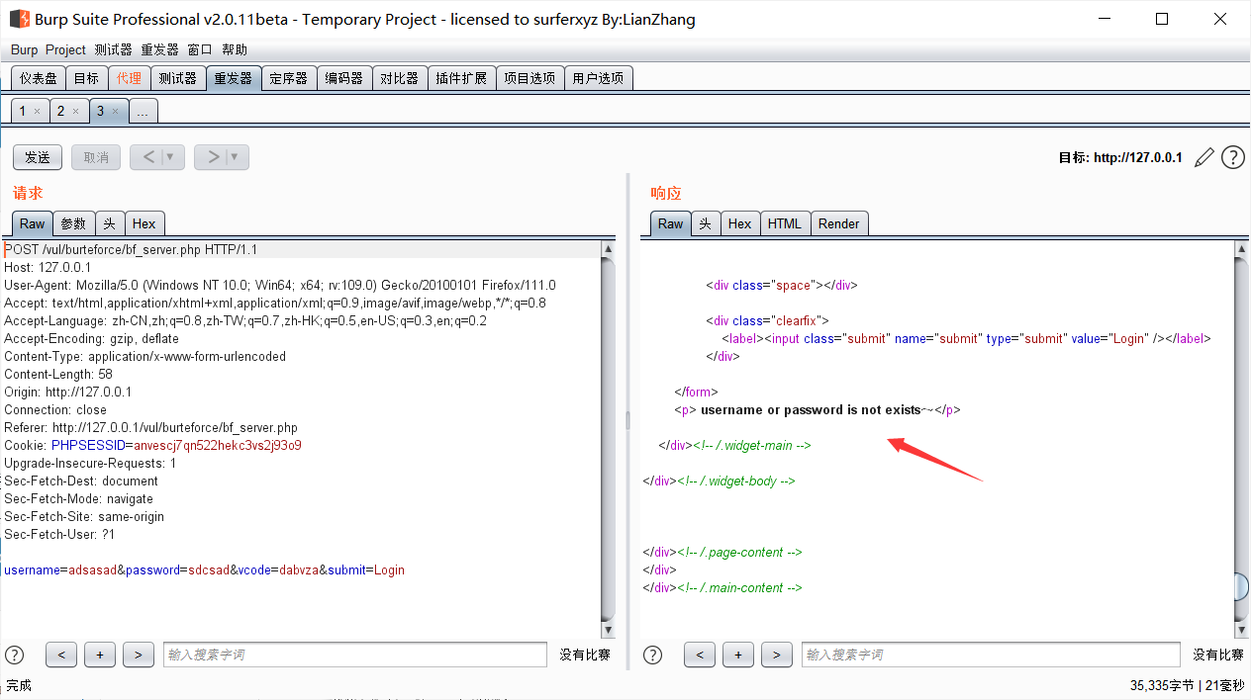
Task: Select the response Render tab
Action: click(x=839, y=223)
